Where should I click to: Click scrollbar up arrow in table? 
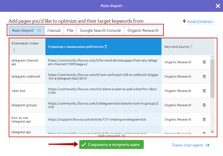pyautogui.click(x=212, y=57)
